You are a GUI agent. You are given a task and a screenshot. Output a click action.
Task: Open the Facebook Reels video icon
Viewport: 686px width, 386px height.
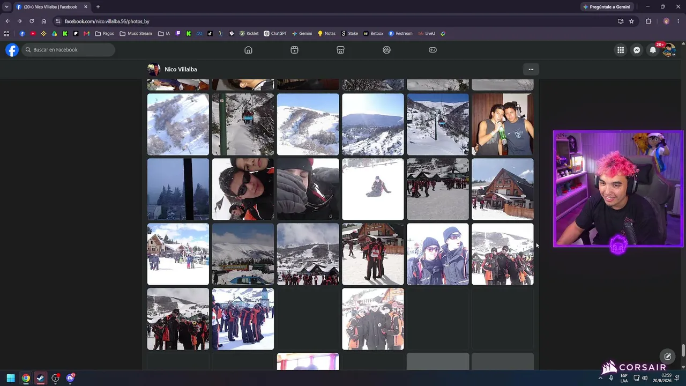click(x=294, y=50)
